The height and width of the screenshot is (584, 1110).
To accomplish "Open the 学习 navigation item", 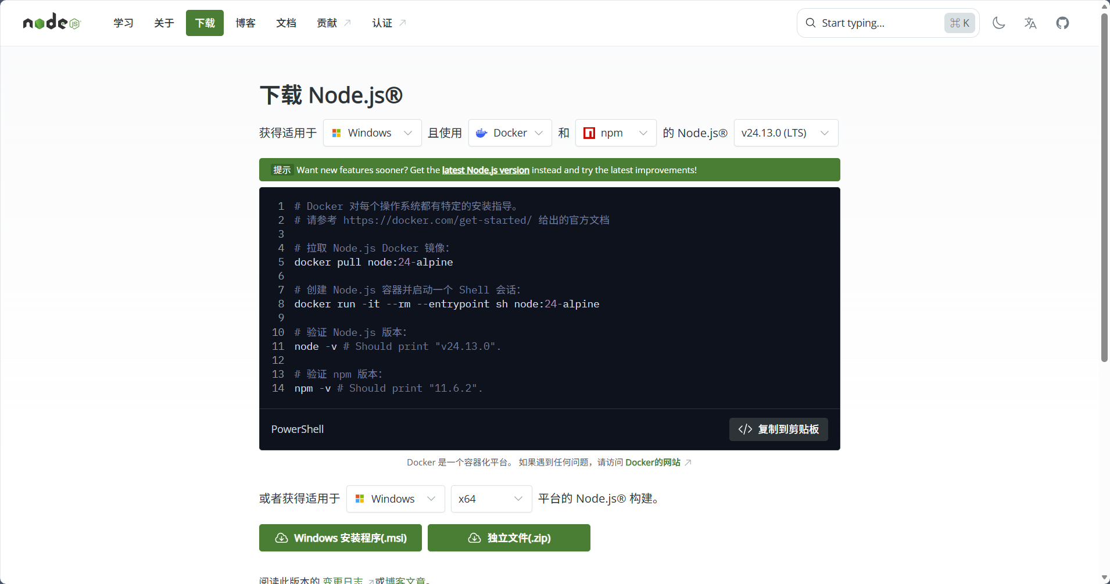I will click(123, 23).
